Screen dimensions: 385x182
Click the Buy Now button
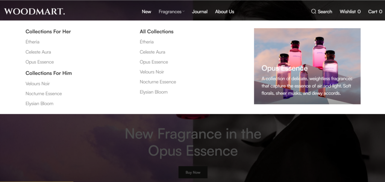pos(193,173)
